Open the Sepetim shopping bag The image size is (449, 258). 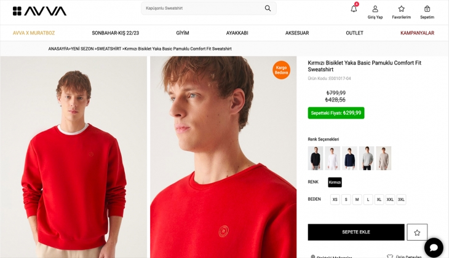(427, 12)
